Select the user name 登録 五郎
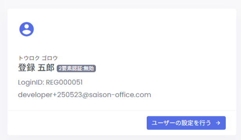Screen dimensions: 241x140 36,68
